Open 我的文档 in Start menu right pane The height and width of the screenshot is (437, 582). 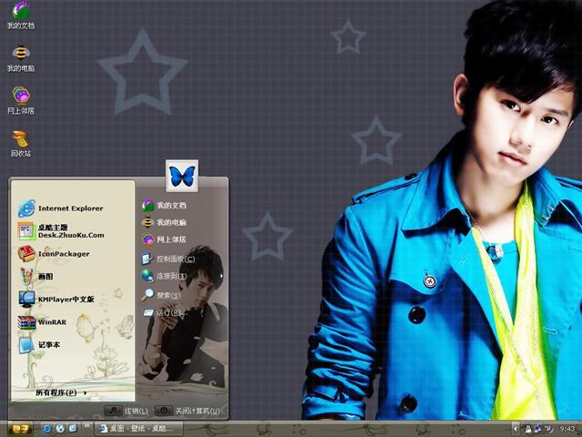click(164, 205)
